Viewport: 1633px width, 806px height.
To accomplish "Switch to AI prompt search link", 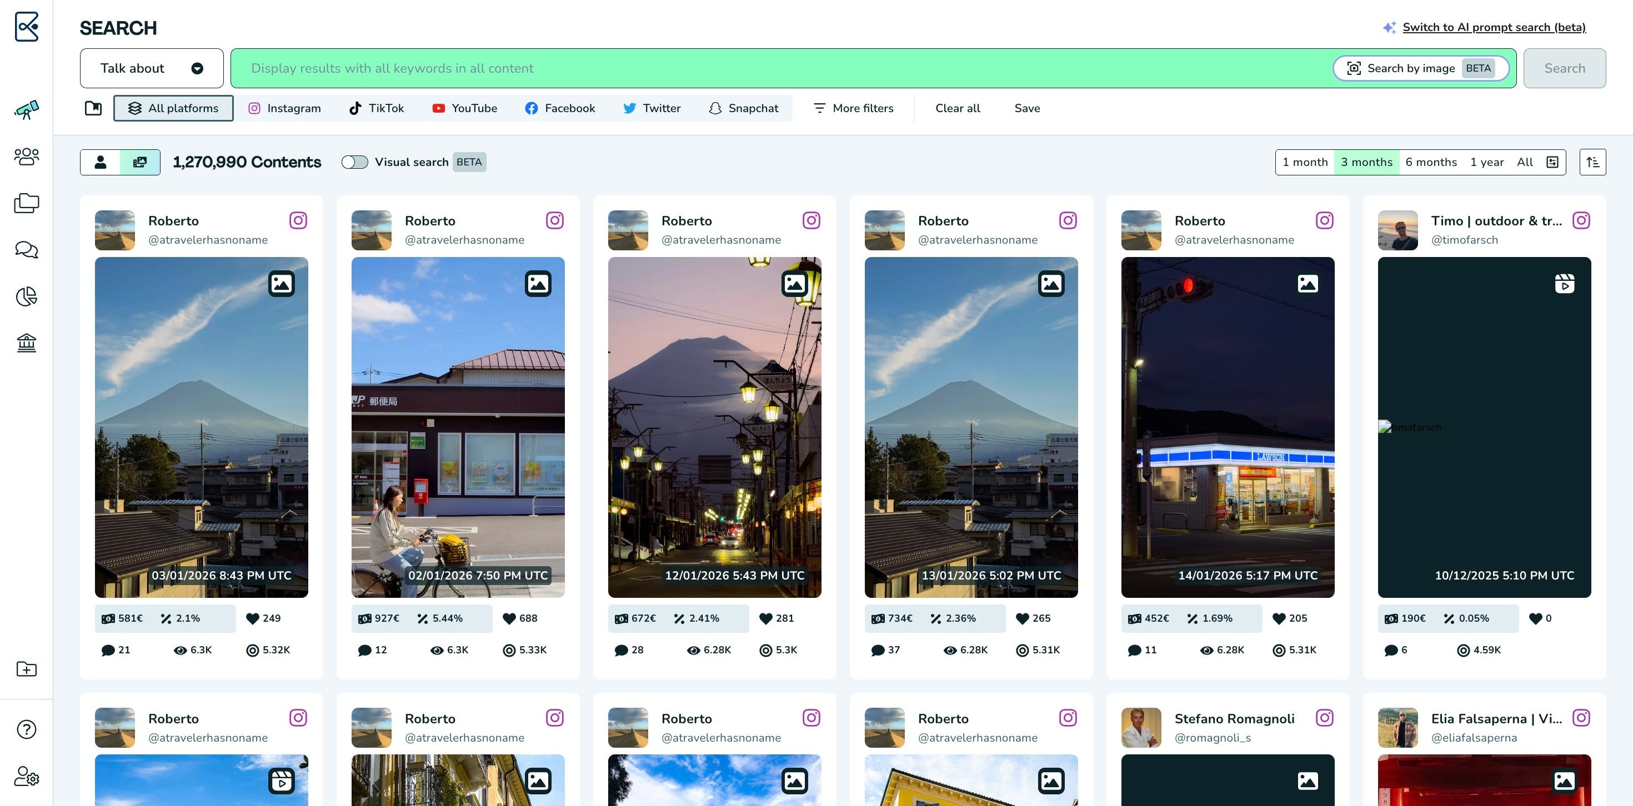I will pos(1494,27).
